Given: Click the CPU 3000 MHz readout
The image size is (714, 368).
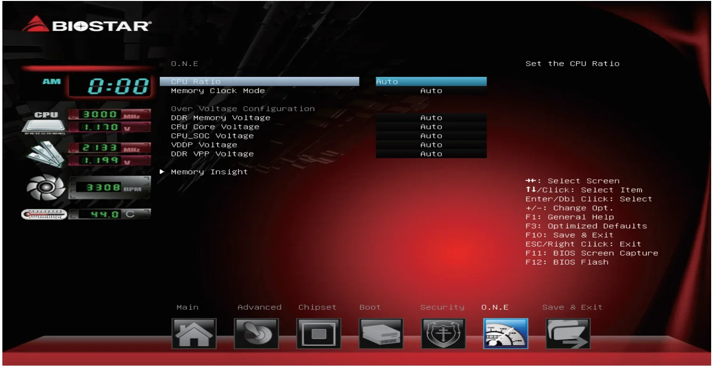Looking at the screenshot, I should tap(110, 114).
